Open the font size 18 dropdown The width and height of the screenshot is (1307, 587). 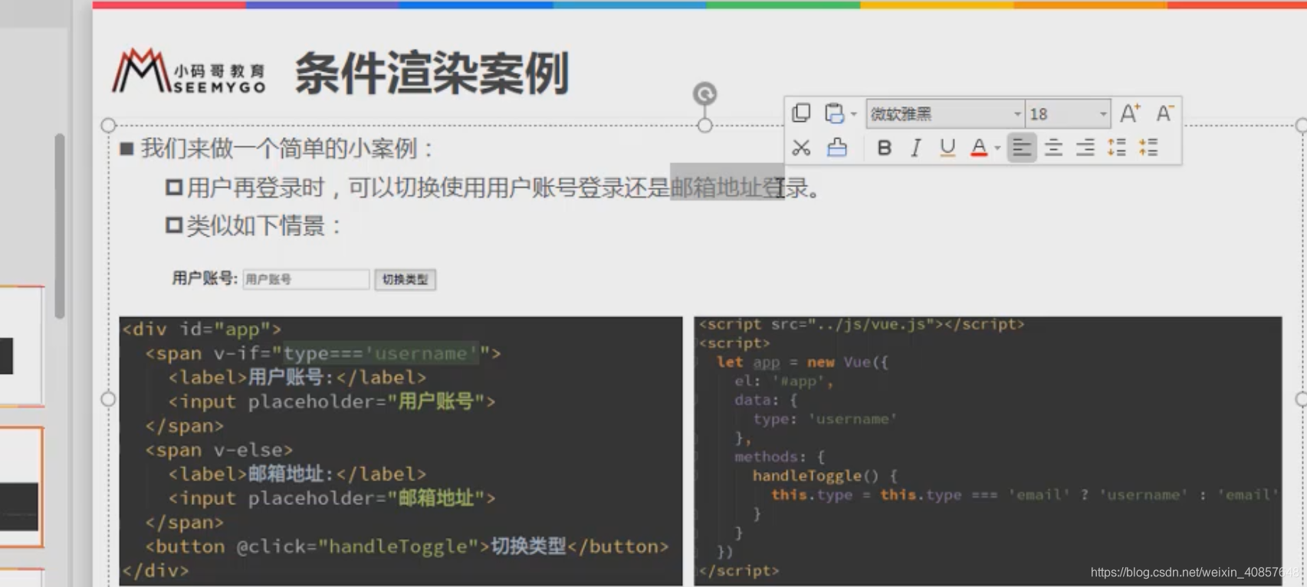pos(1102,114)
